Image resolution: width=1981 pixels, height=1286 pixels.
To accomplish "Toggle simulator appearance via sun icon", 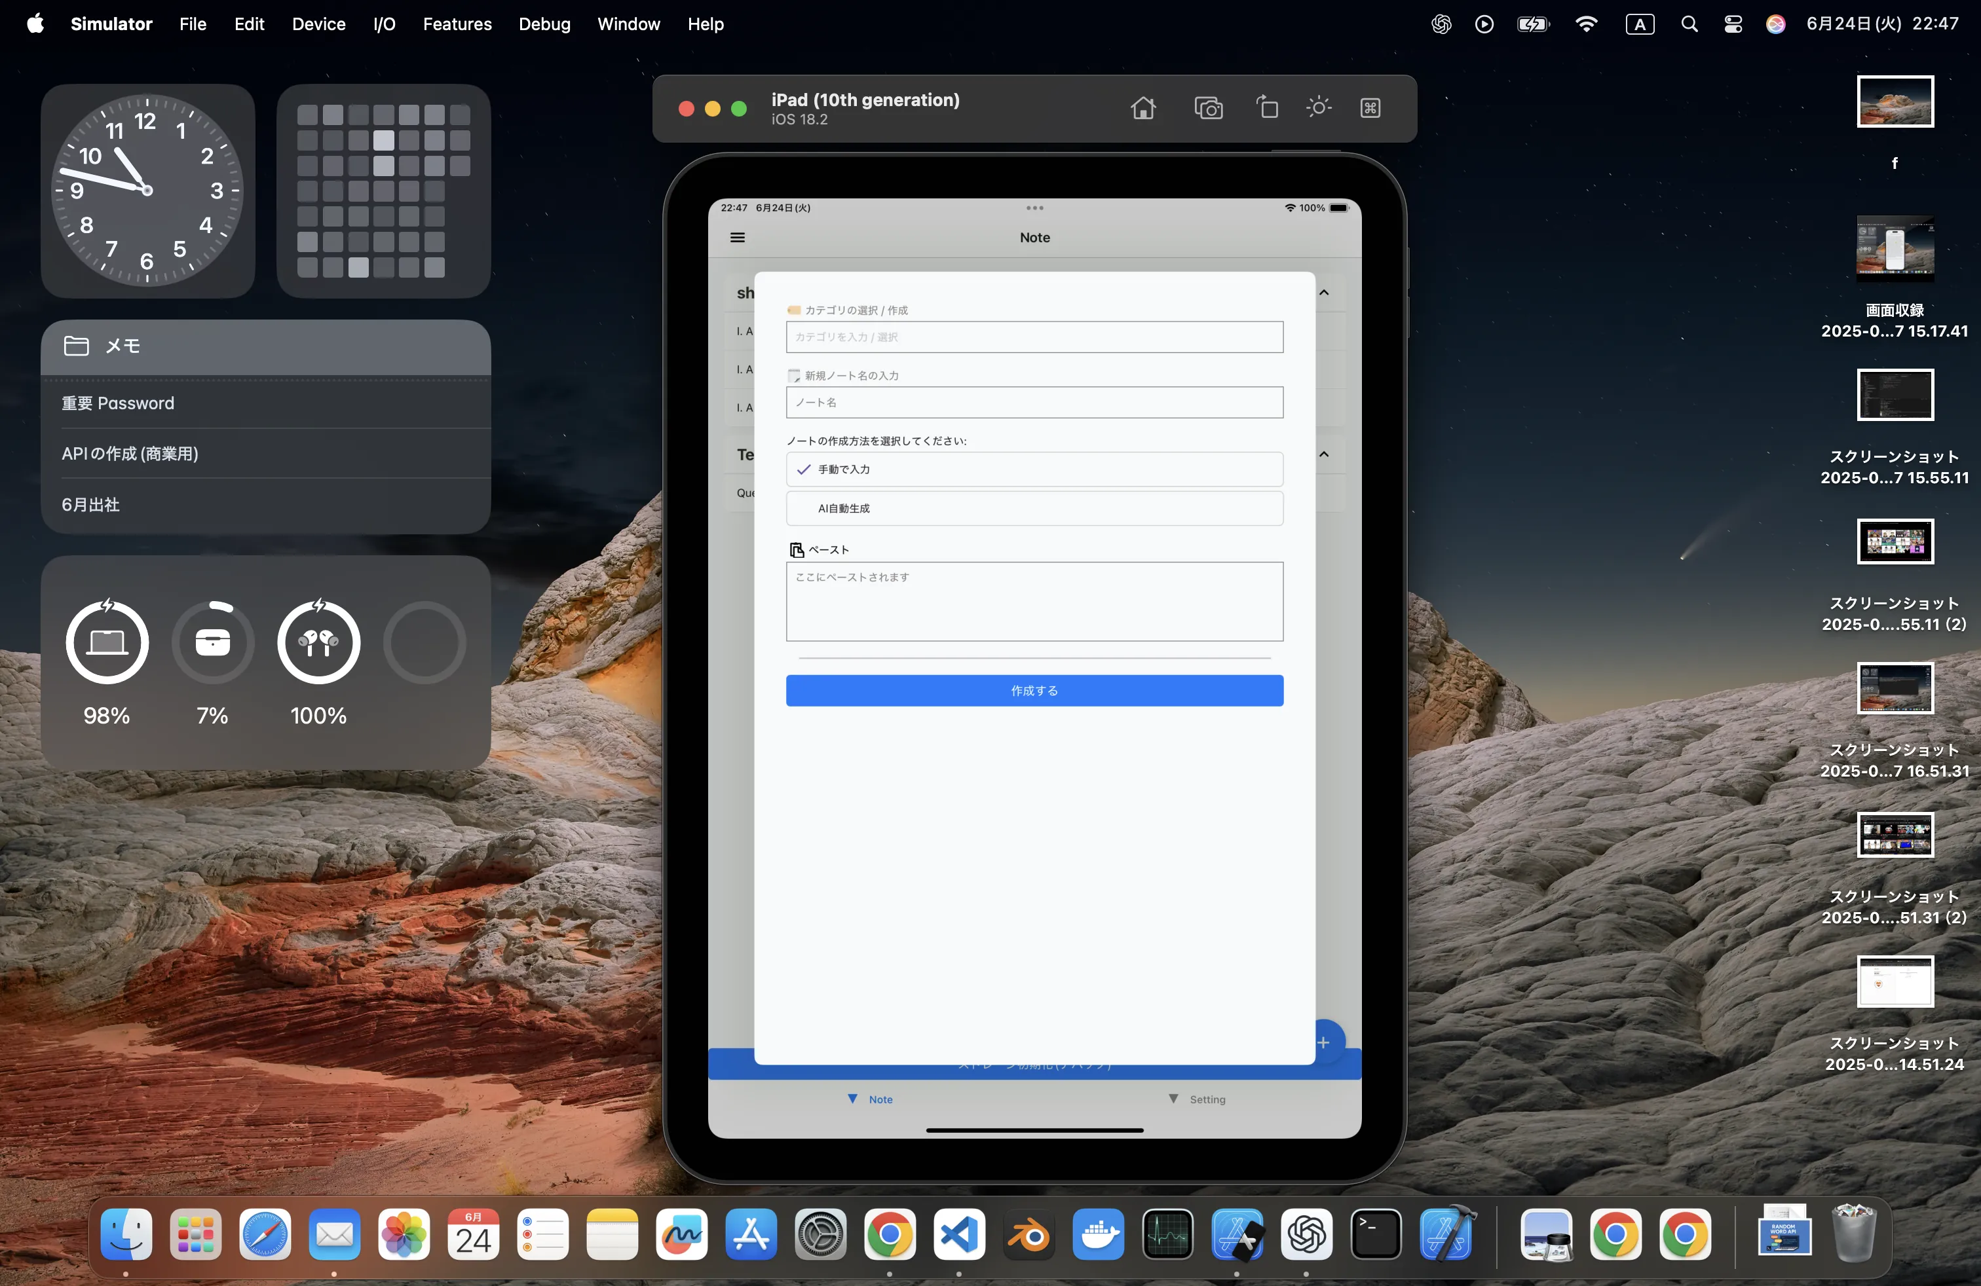I will coord(1319,108).
